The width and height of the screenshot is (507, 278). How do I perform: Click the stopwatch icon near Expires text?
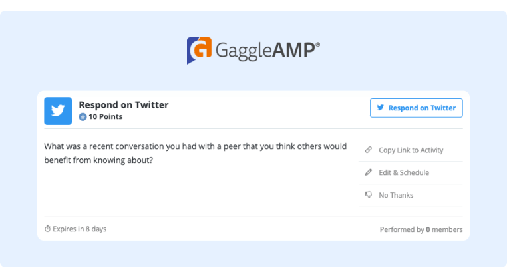[x=47, y=229]
